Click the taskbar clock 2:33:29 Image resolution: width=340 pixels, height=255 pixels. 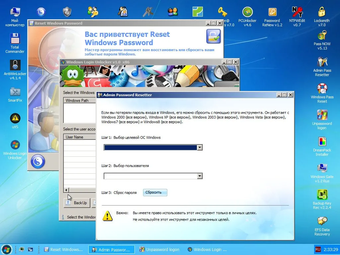(x=331, y=250)
